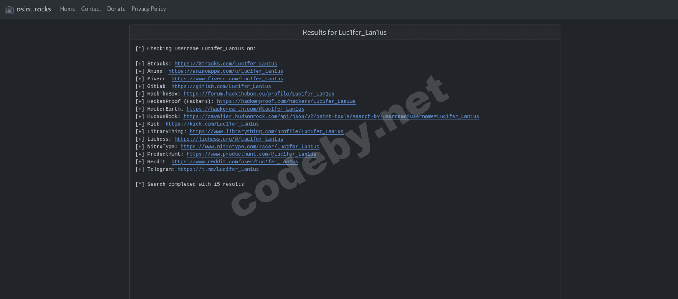The height and width of the screenshot is (299, 678).
Task: Click the 'Results for Luc1fer_Lan1us' heading
Action: point(345,33)
